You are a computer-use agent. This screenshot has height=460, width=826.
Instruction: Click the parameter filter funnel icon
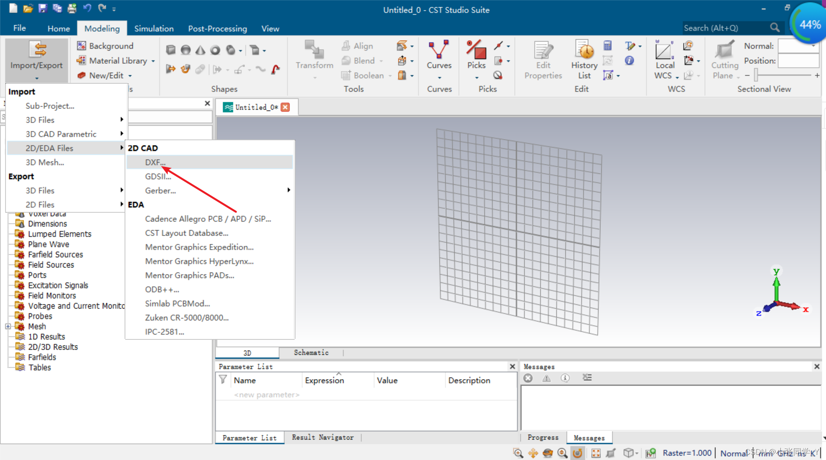point(223,380)
